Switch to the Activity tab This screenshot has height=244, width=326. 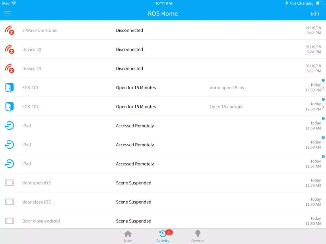click(163, 236)
